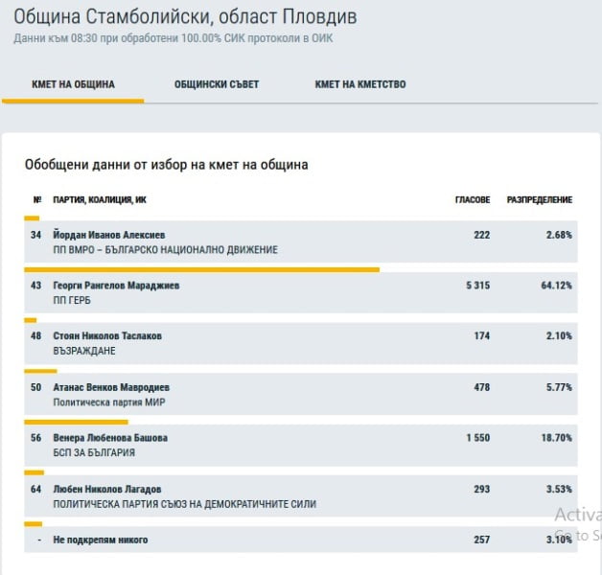
Task: Open the КМЕТ НА ОБЩИНА tab
Action: point(73,84)
